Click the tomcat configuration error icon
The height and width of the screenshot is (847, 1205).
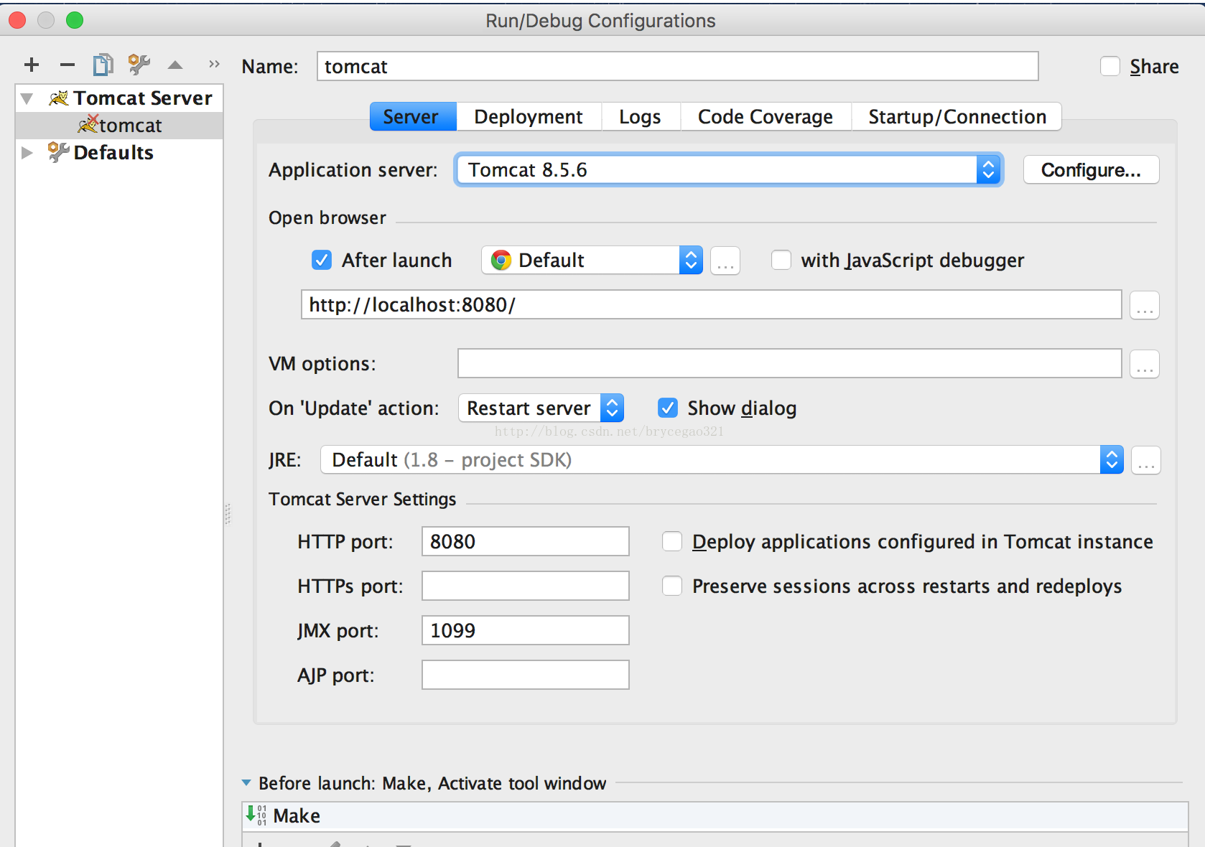[88, 124]
